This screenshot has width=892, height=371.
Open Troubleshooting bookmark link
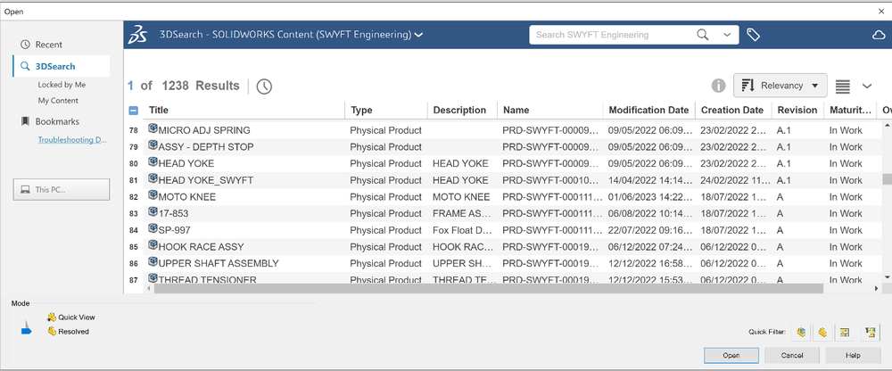(73, 139)
